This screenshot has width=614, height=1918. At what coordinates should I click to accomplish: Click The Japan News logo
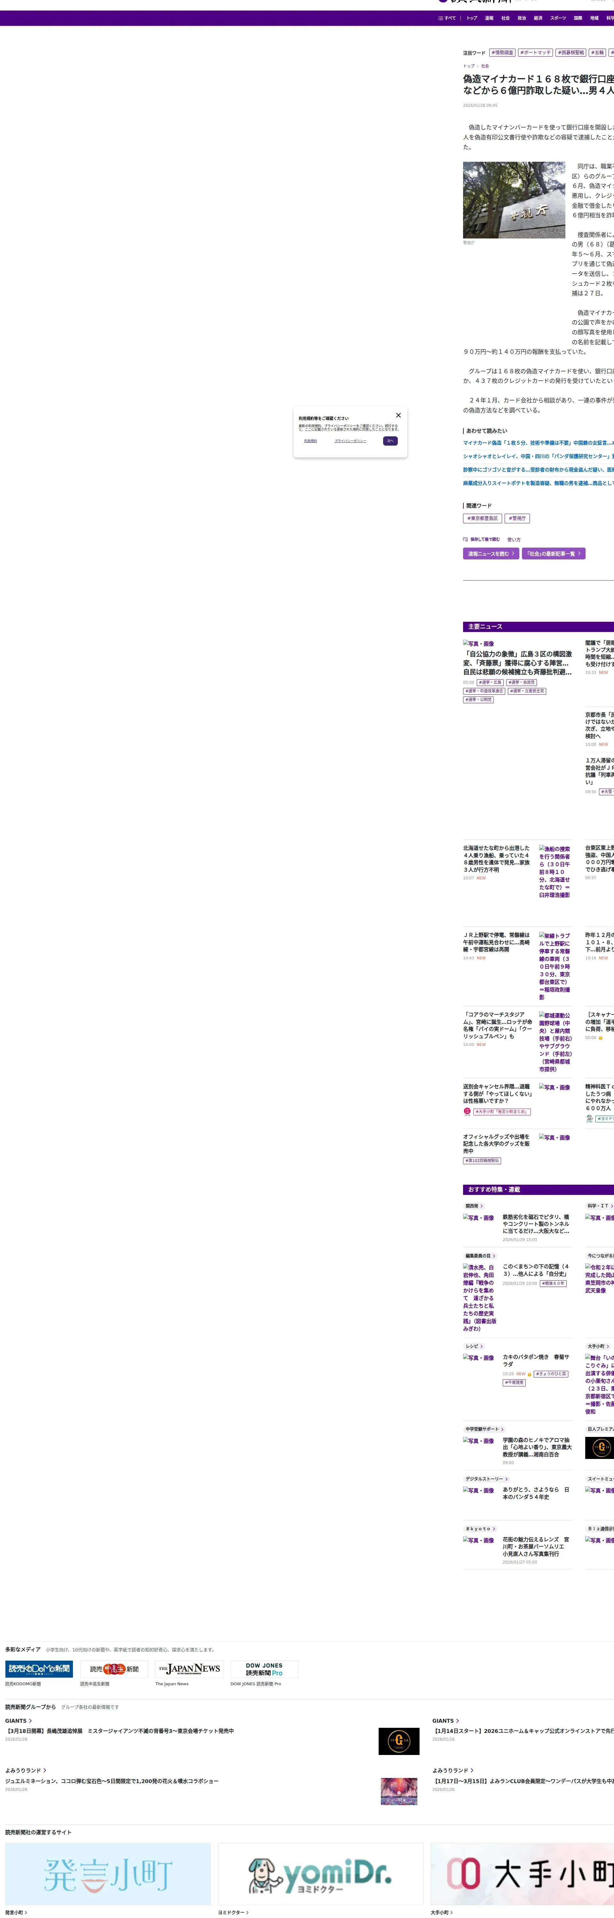pyautogui.click(x=189, y=1669)
